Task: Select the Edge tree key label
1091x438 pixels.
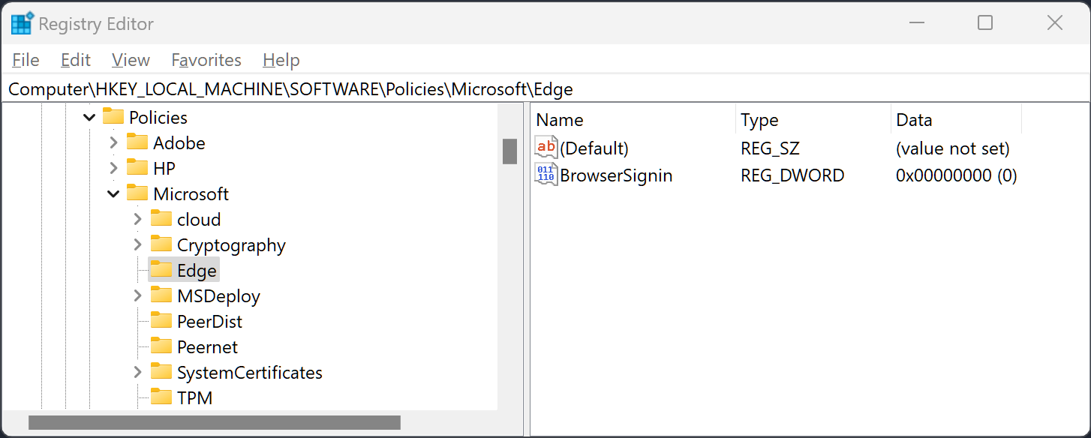Action: pyautogui.click(x=197, y=270)
